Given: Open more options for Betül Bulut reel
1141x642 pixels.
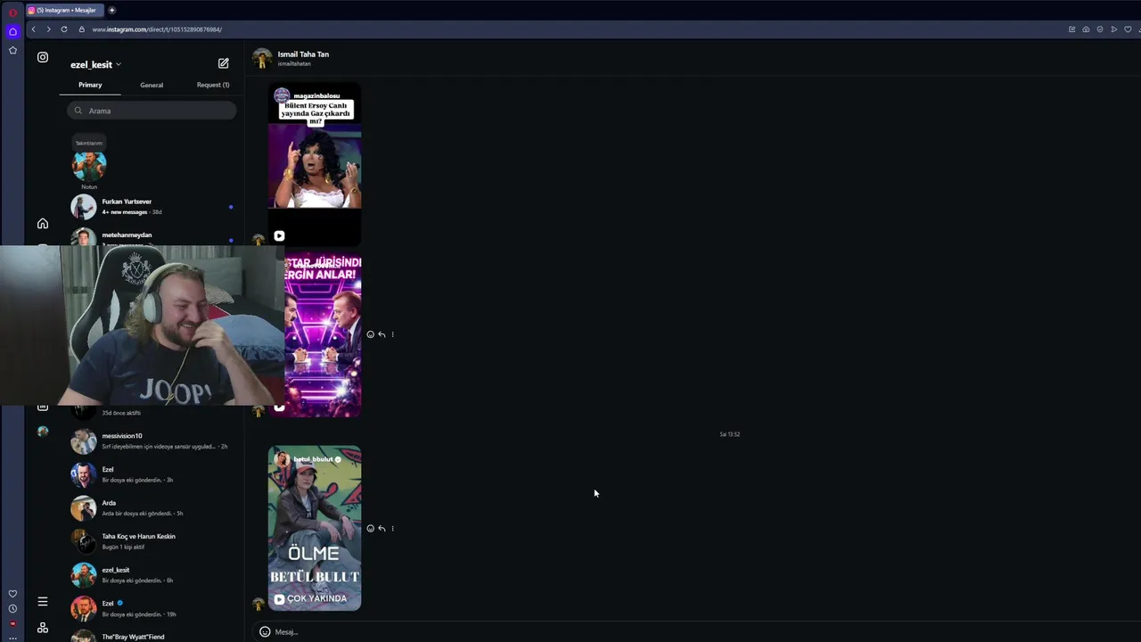Looking at the screenshot, I should (x=392, y=529).
